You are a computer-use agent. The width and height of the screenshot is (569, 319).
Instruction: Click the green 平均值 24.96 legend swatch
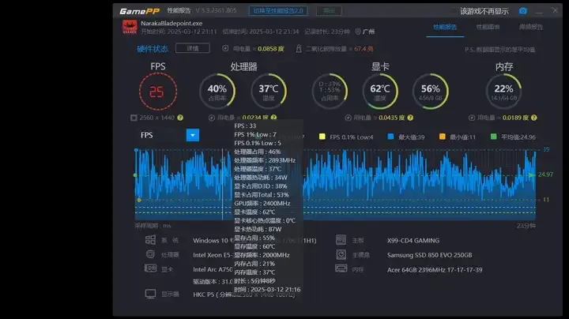(x=493, y=137)
